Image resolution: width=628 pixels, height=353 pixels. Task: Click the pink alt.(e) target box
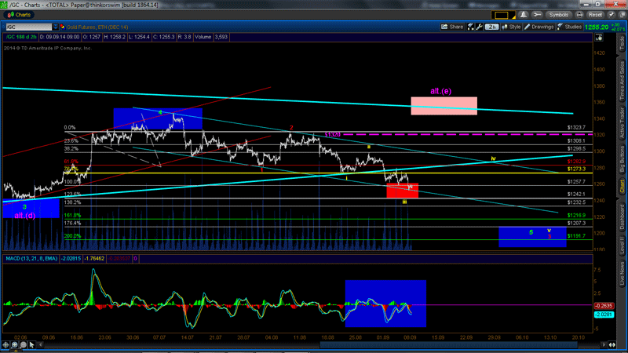click(444, 106)
